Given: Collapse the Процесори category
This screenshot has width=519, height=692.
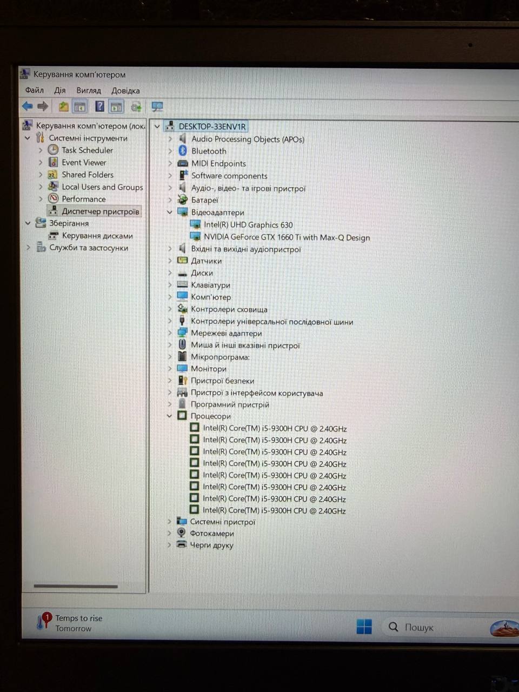Looking at the screenshot, I should (169, 416).
